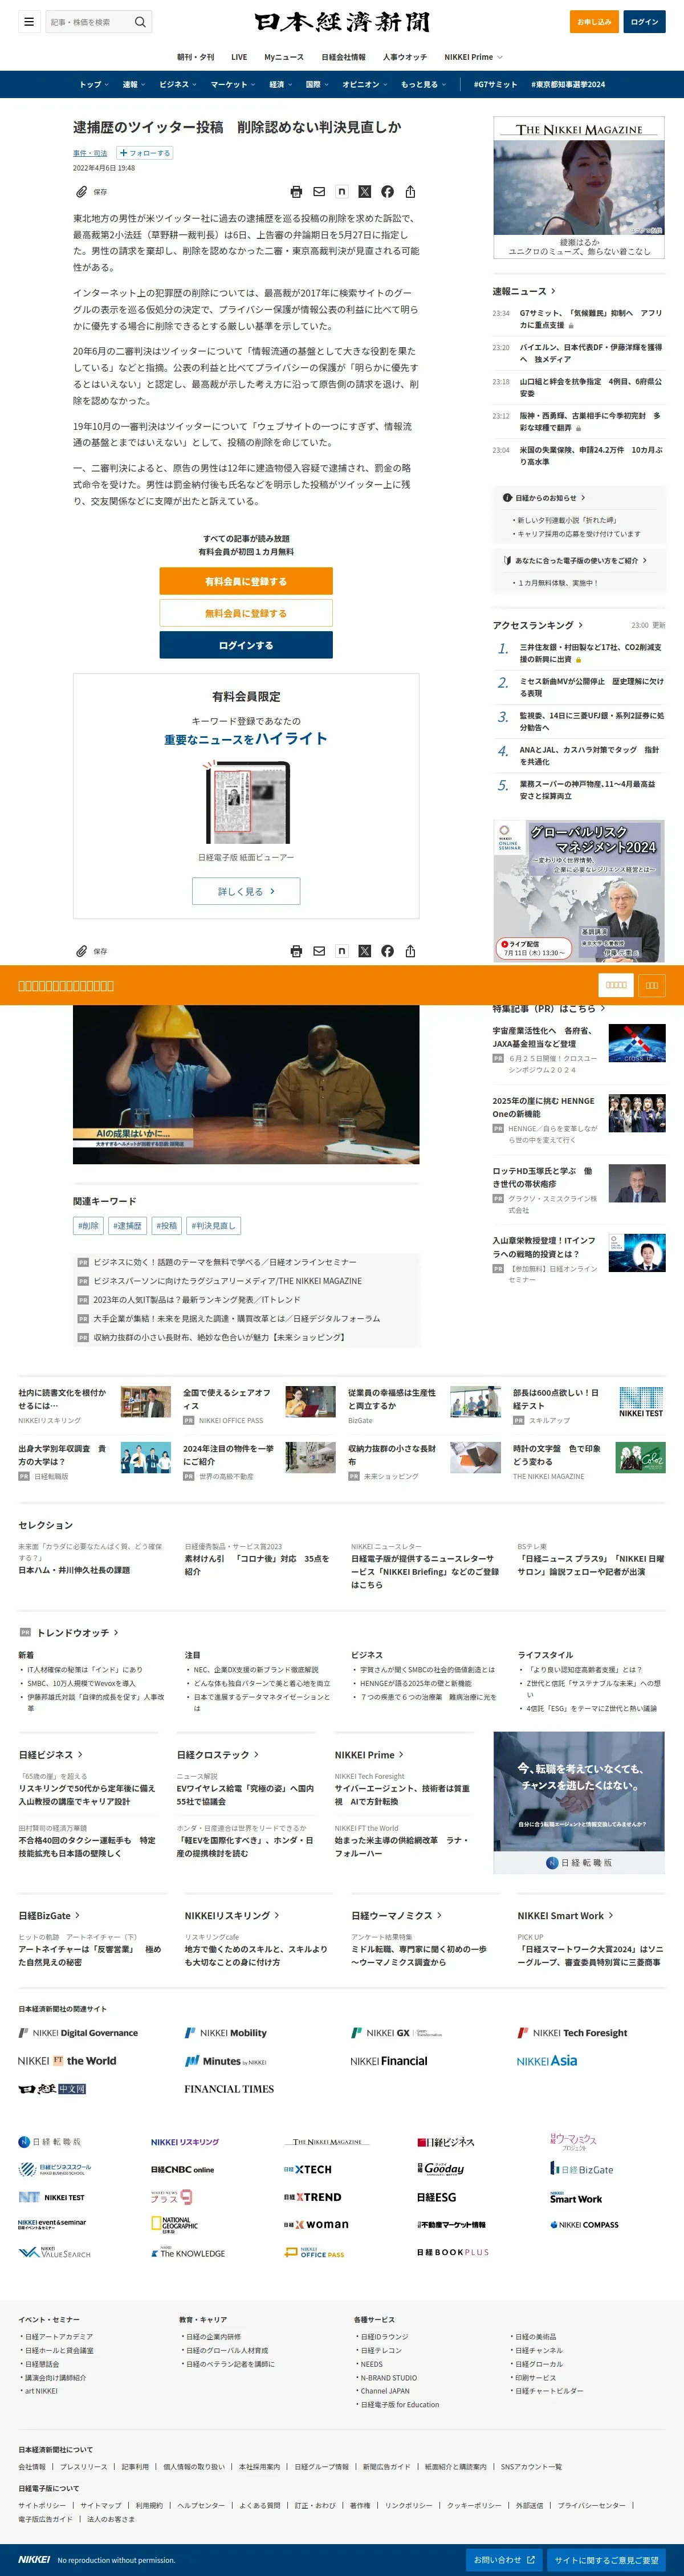Viewport: 684px width, 2576px height.
Task: Open the #G7サミット nav tag
Action: [495, 84]
